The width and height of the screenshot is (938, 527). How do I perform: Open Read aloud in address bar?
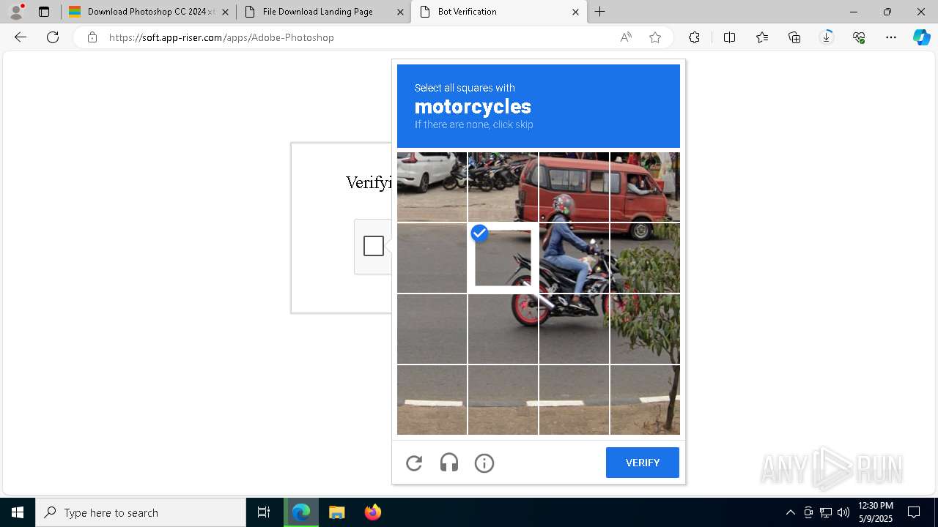(x=626, y=37)
